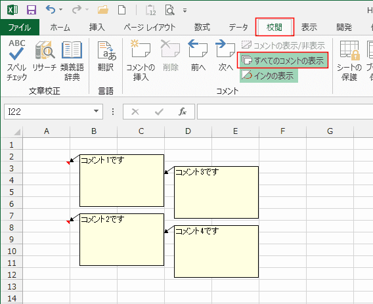Select column F header

pos(282,131)
